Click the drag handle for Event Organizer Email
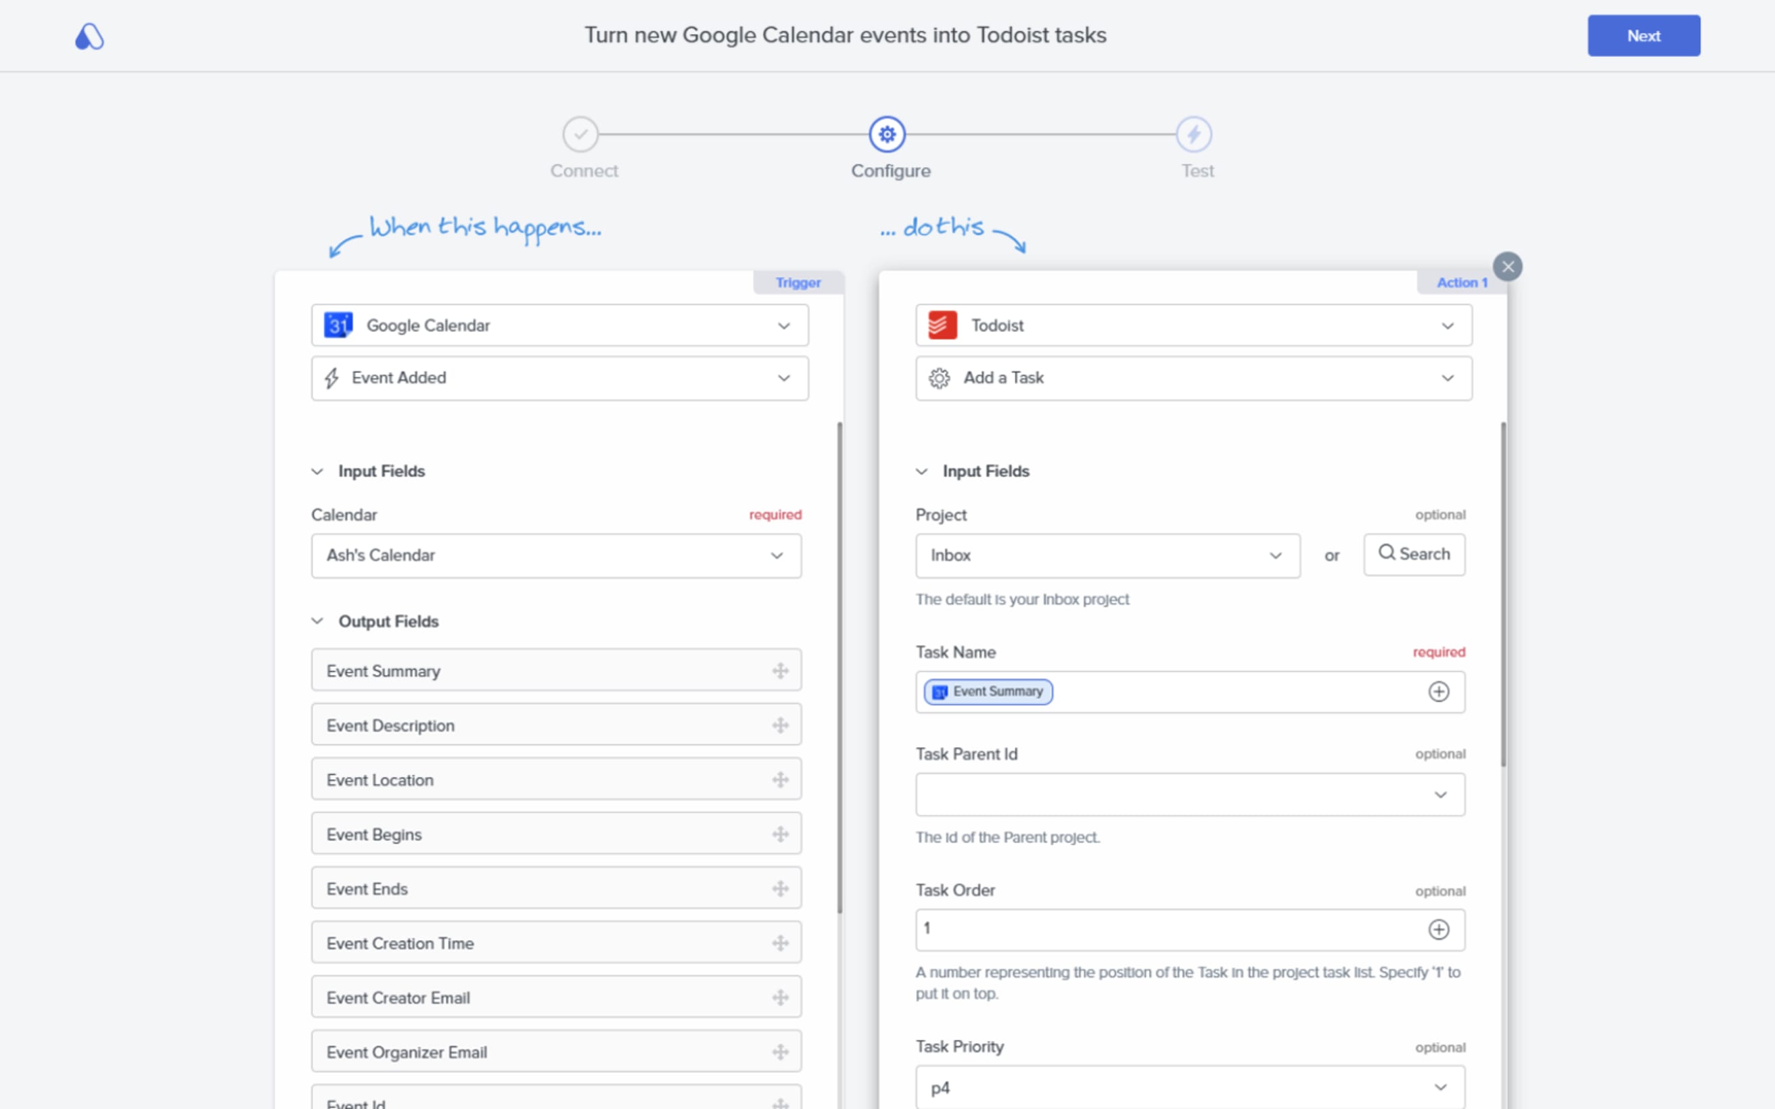 [781, 1052]
